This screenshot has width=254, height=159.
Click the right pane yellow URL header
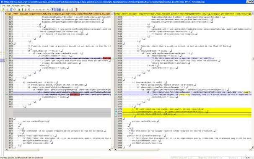[183, 14]
